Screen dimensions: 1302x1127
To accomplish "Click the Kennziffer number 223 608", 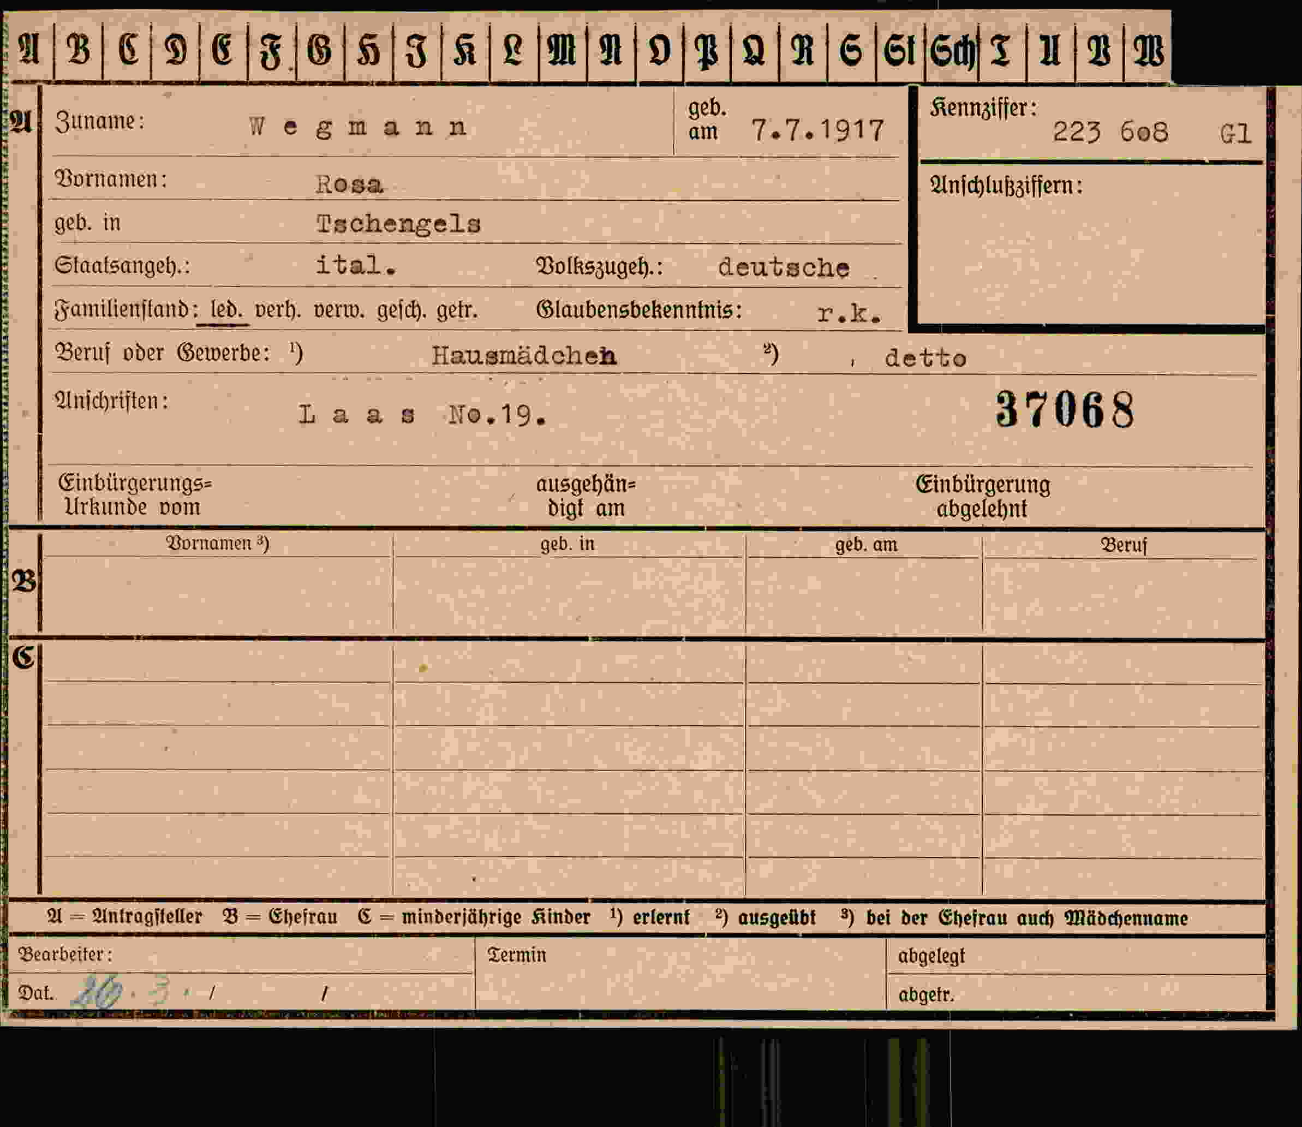I will [1111, 133].
